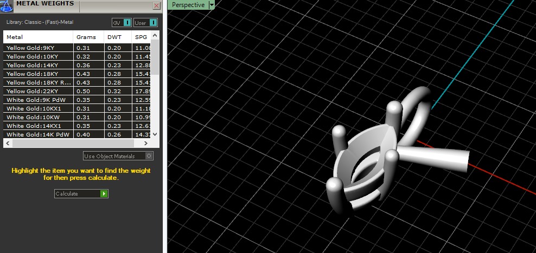Image resolution: width=536 pixels, height=253 pixels.
Task: Click the SPG column header
Action: (141, 37)
